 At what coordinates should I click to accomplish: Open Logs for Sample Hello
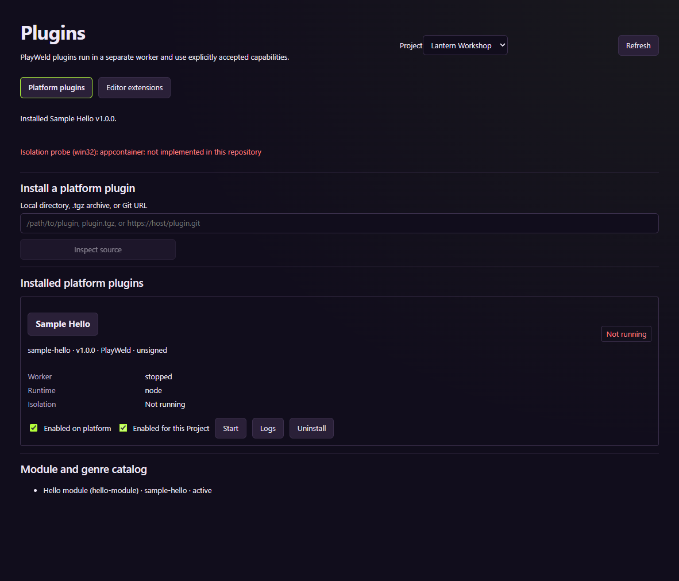click(x=268, y=428)
